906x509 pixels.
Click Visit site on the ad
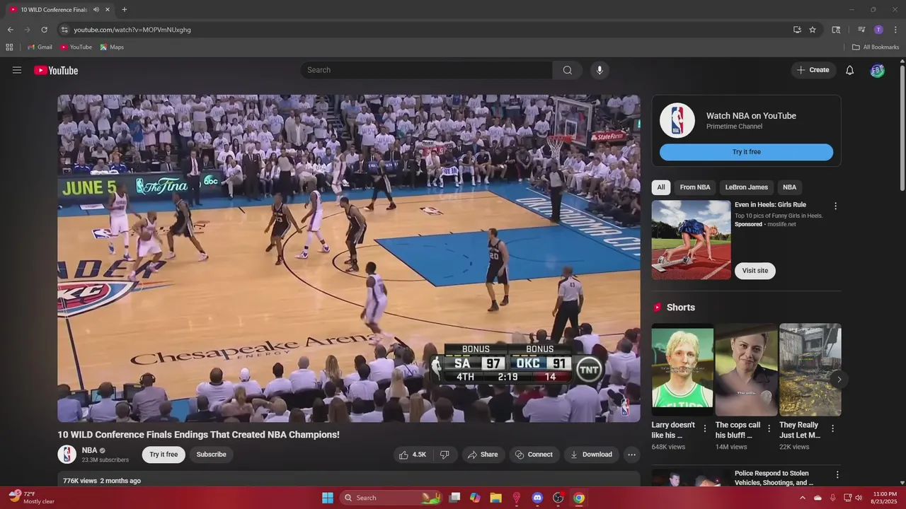tap(755, 271)
